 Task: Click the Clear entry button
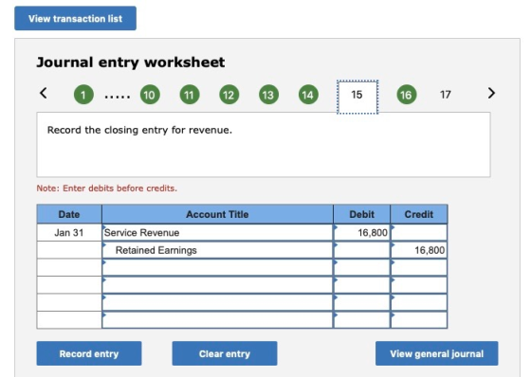[x=225, y=353]
